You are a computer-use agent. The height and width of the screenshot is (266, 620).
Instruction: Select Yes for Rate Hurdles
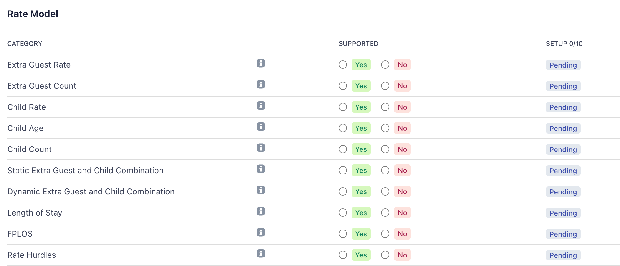[x=343, y=255]
